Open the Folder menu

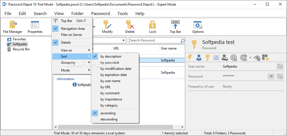pos(77,13)
